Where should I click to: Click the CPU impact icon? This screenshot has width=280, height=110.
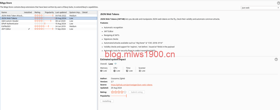pyautogui.click(x=115, y=71)
